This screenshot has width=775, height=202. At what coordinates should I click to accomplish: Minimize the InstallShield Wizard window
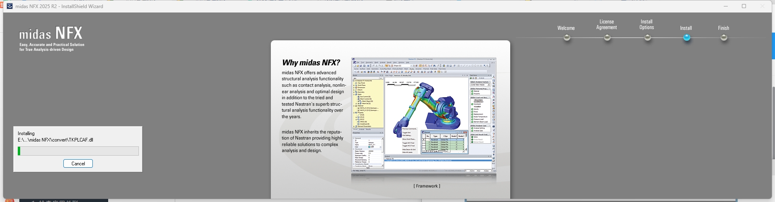coord(725,6)
